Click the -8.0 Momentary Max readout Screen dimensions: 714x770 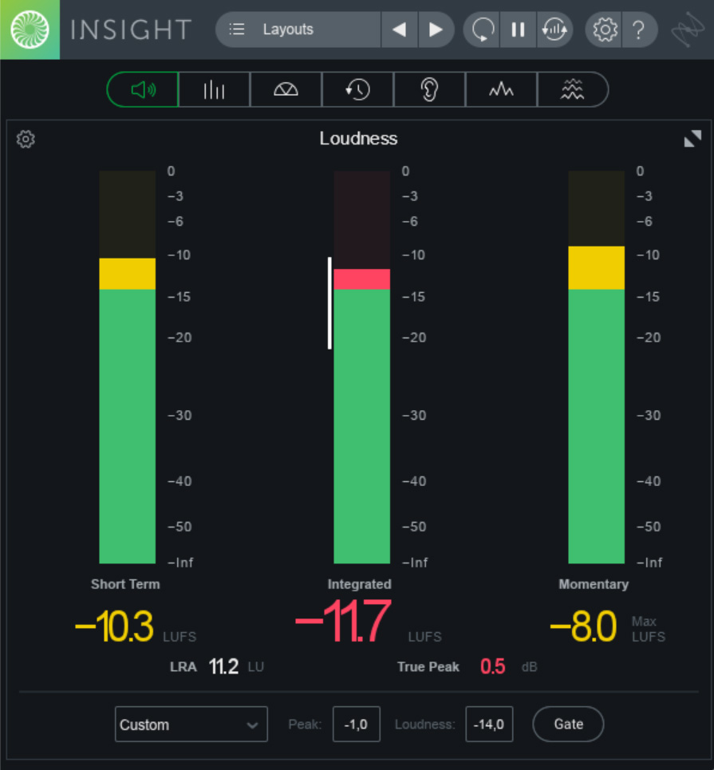[583, 626]
